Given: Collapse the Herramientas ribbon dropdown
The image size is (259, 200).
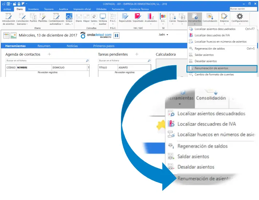Looking at the screenshot, I should coord(195,24).
